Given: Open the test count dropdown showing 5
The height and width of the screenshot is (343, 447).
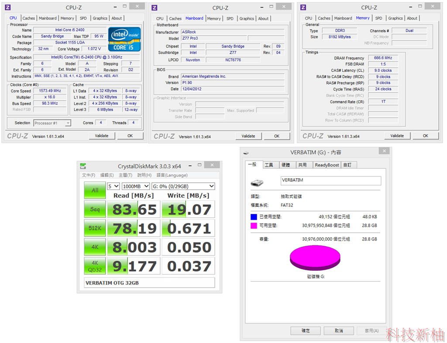Looking at the screenshot, I should (113, 186).
